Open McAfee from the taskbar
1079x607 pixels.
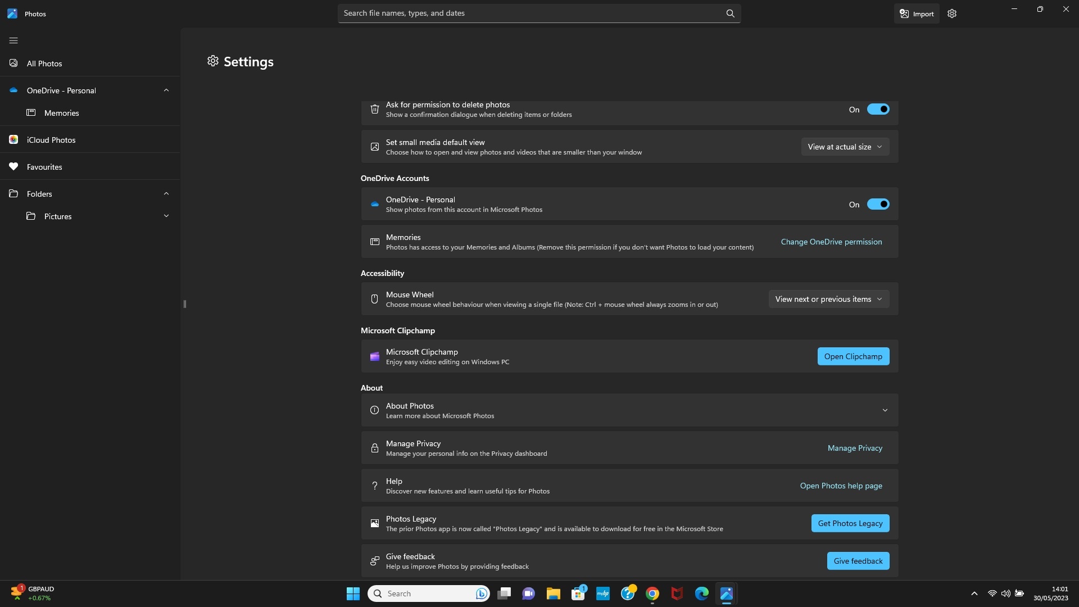tap(677, 594)
